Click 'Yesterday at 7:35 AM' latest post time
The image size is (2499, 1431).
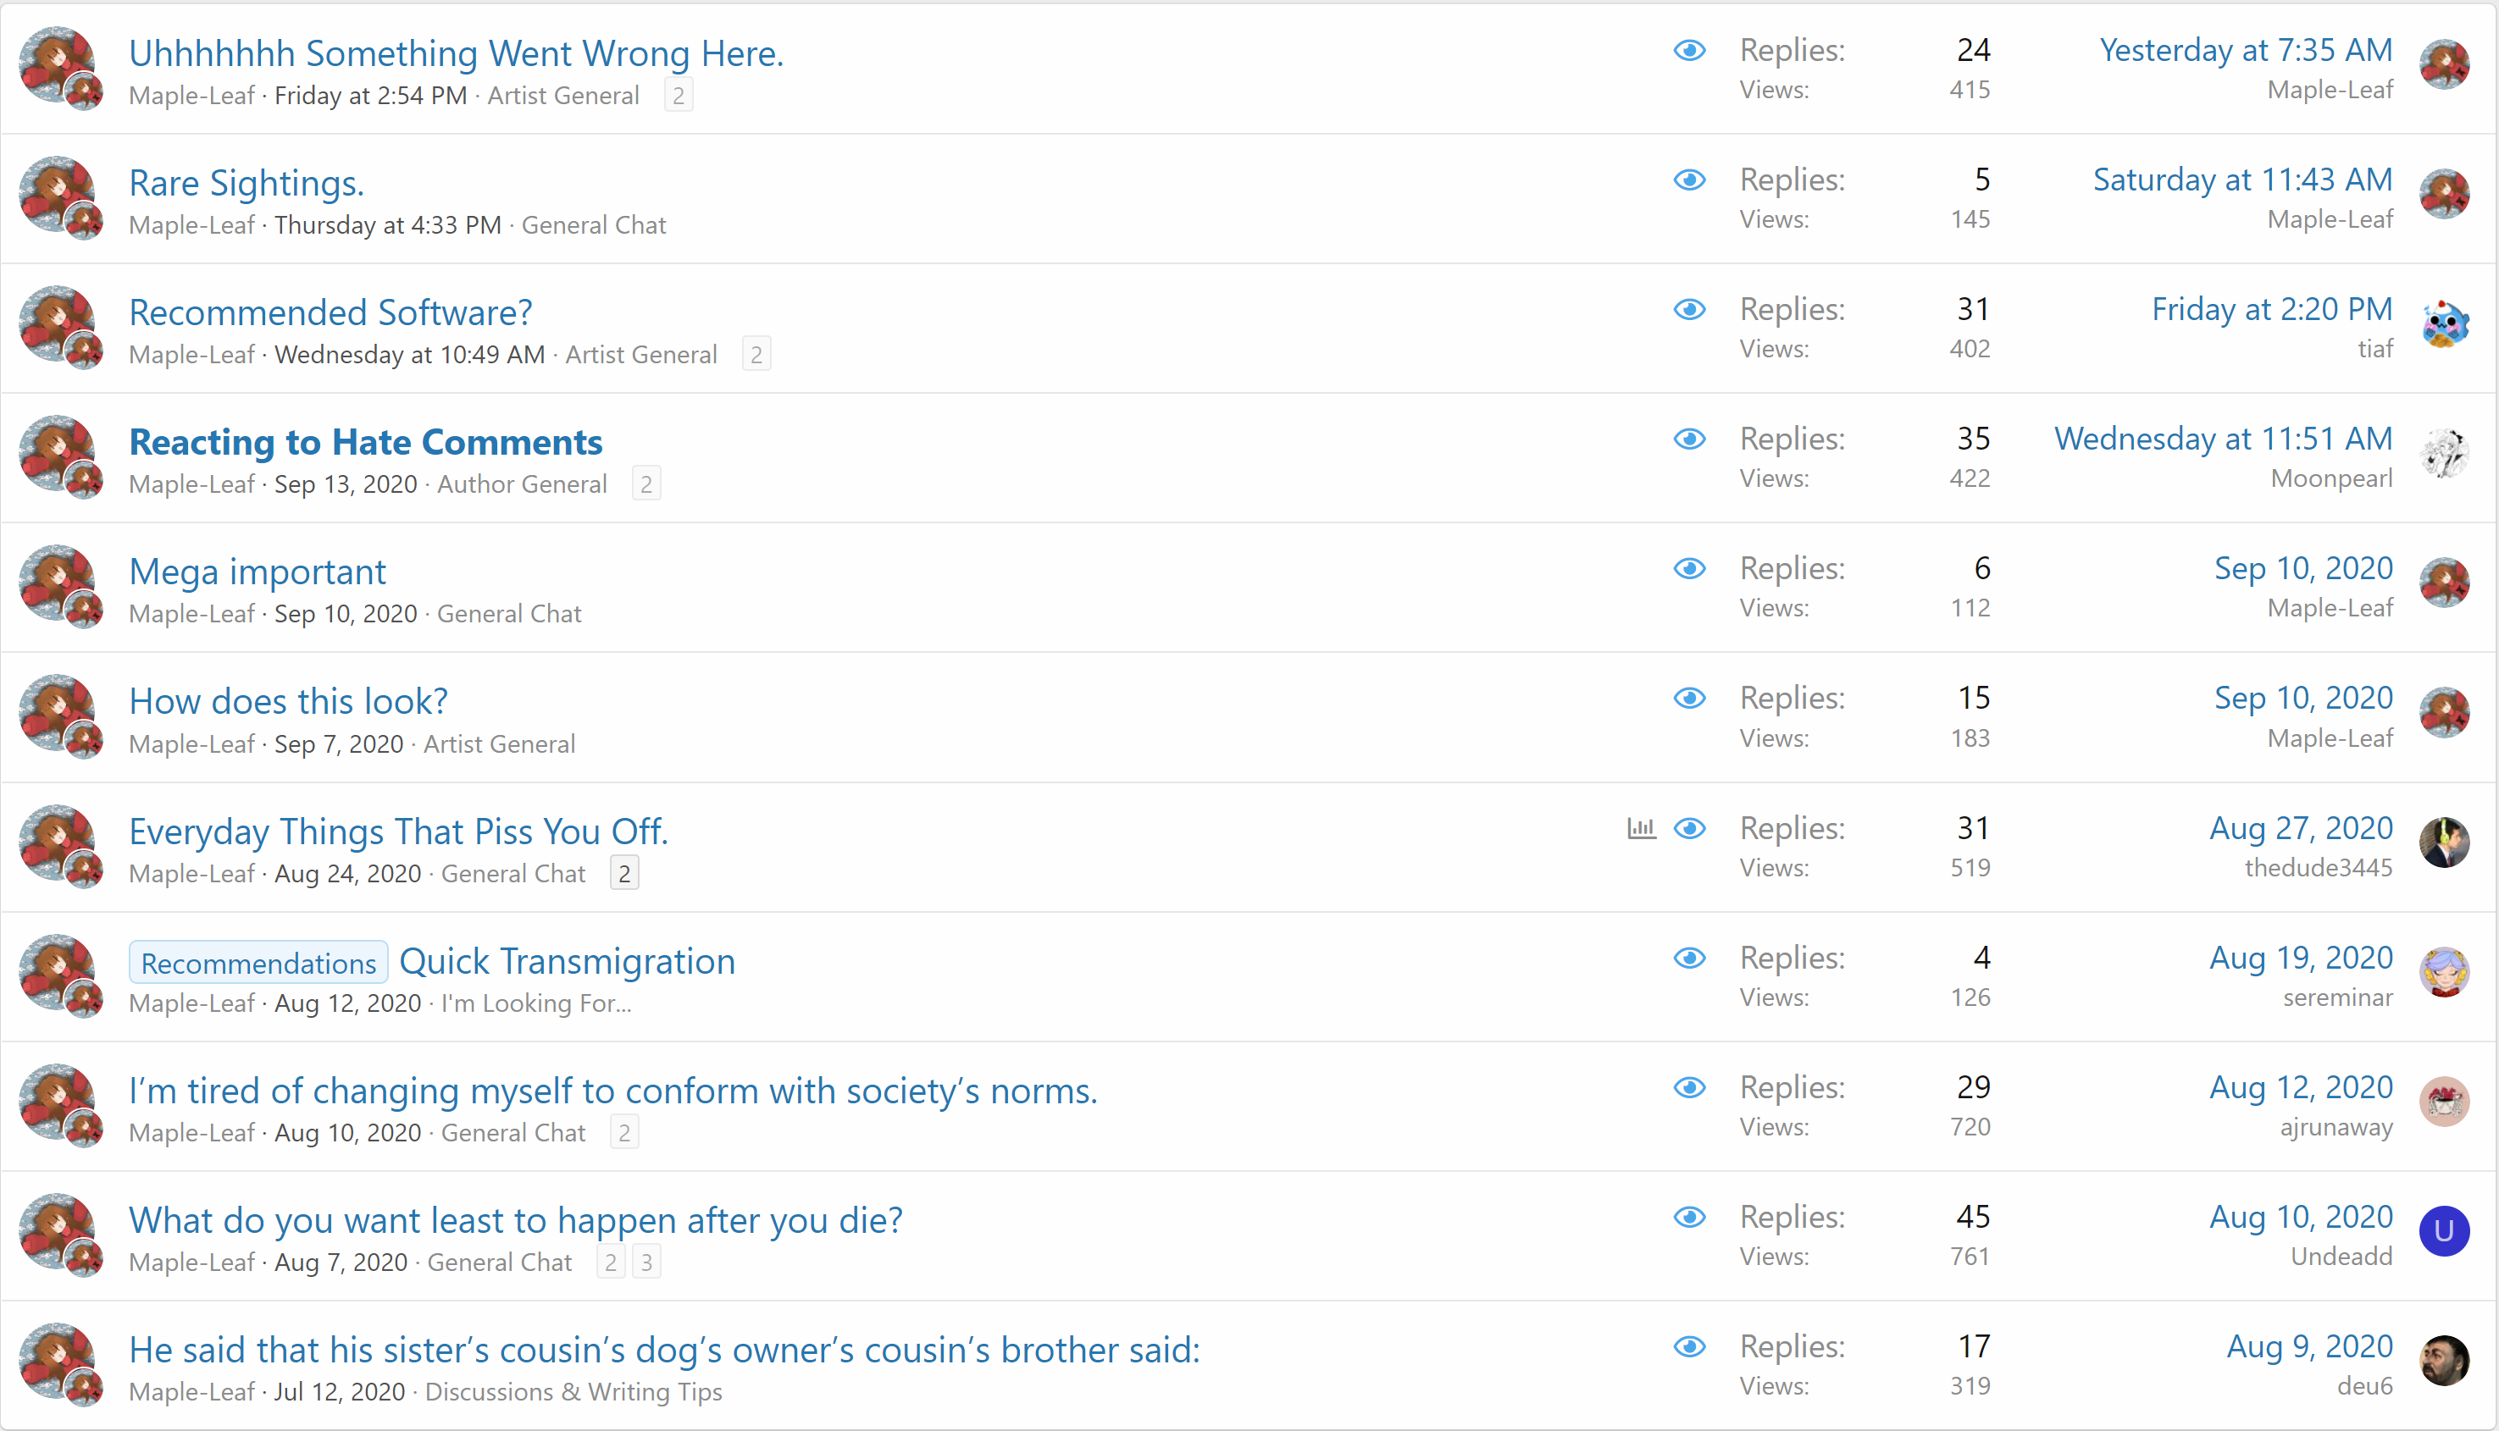coord(2246,50)
